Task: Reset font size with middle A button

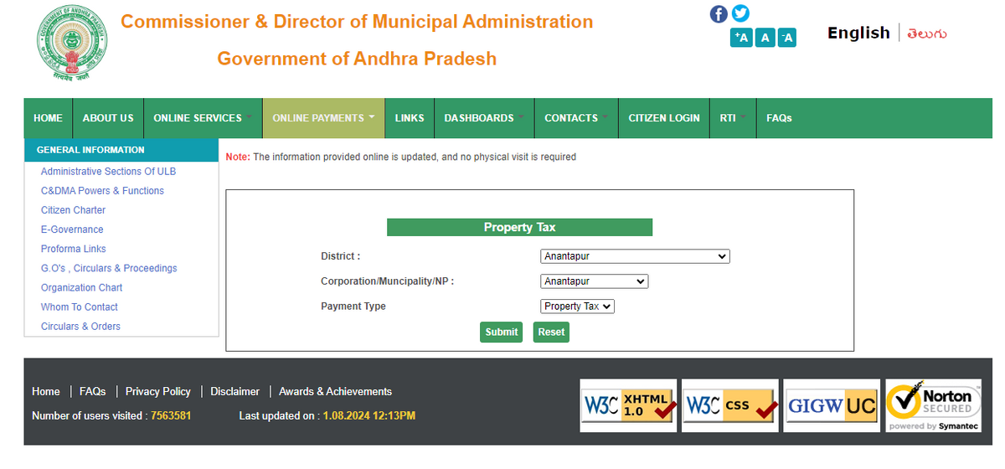Action: [x=765, y=37]
